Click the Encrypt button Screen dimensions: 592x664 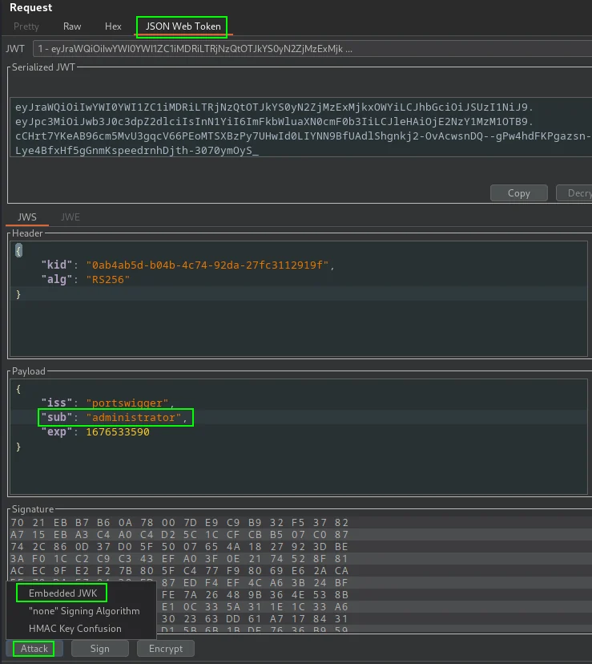[x=166, y=649]
